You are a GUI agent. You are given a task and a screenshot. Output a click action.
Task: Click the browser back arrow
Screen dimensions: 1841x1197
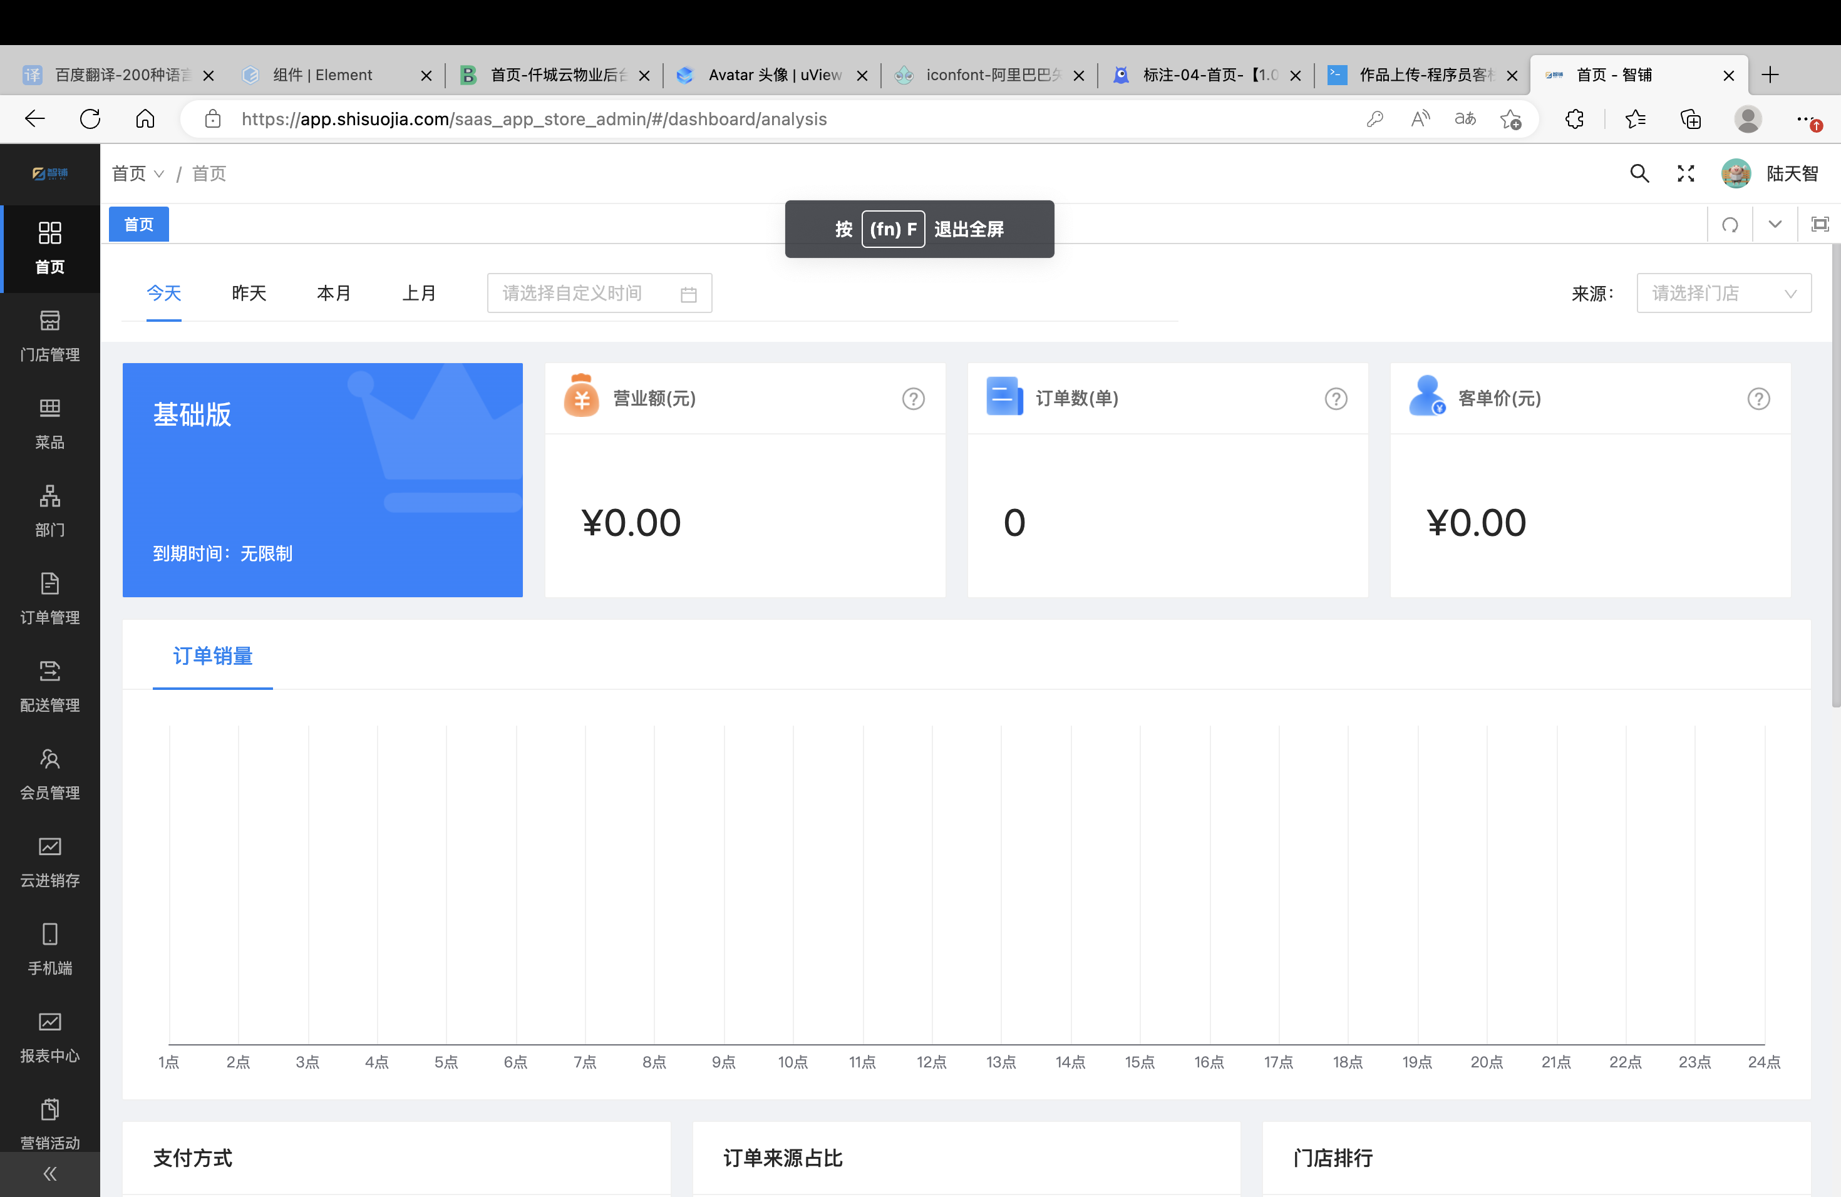coord(35,118)
